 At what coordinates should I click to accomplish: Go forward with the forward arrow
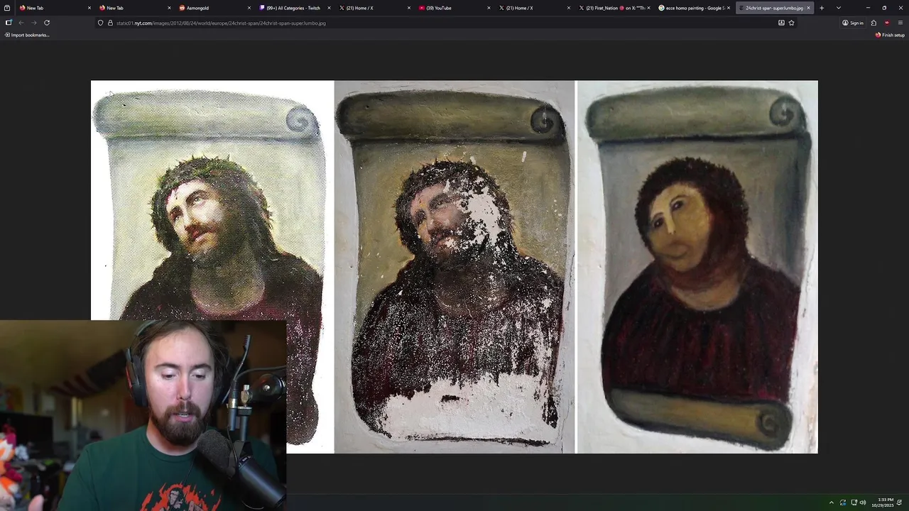[33, 23]
